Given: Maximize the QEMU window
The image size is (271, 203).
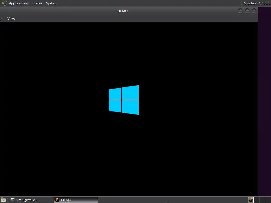Looking at the screenshot, I should pyautogui.click(x=247, y=11).
